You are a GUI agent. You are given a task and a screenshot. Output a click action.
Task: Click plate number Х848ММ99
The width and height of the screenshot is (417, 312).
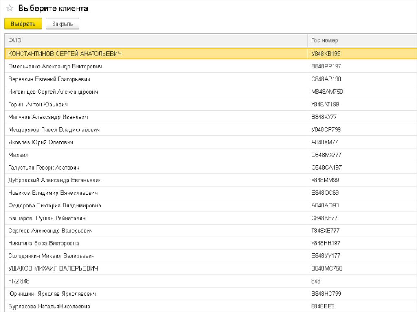pyautogui.click(x=325, y=180)
